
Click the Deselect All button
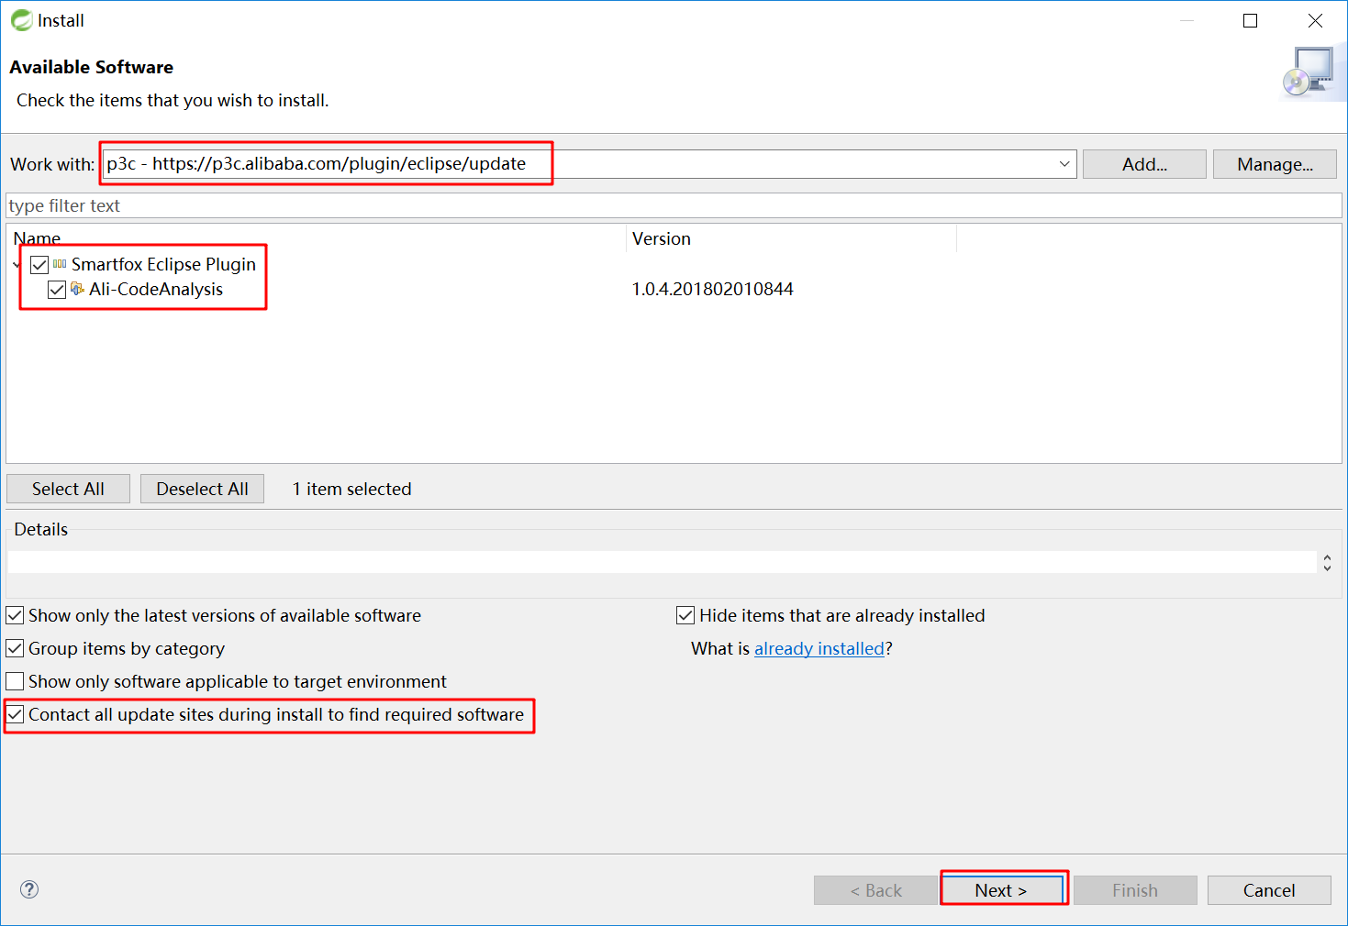[x=202, y=489]
